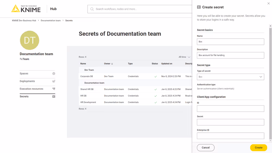Viewport: 272px width, 153px height.
Task: Click the client ID input field
Action: click(231, 109)
